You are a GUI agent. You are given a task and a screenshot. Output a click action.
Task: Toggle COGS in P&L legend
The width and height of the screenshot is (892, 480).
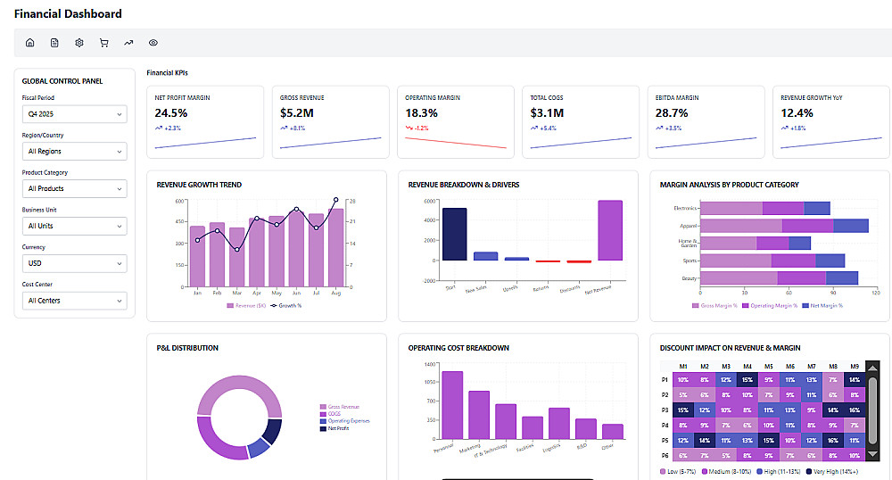click(331, 414)
